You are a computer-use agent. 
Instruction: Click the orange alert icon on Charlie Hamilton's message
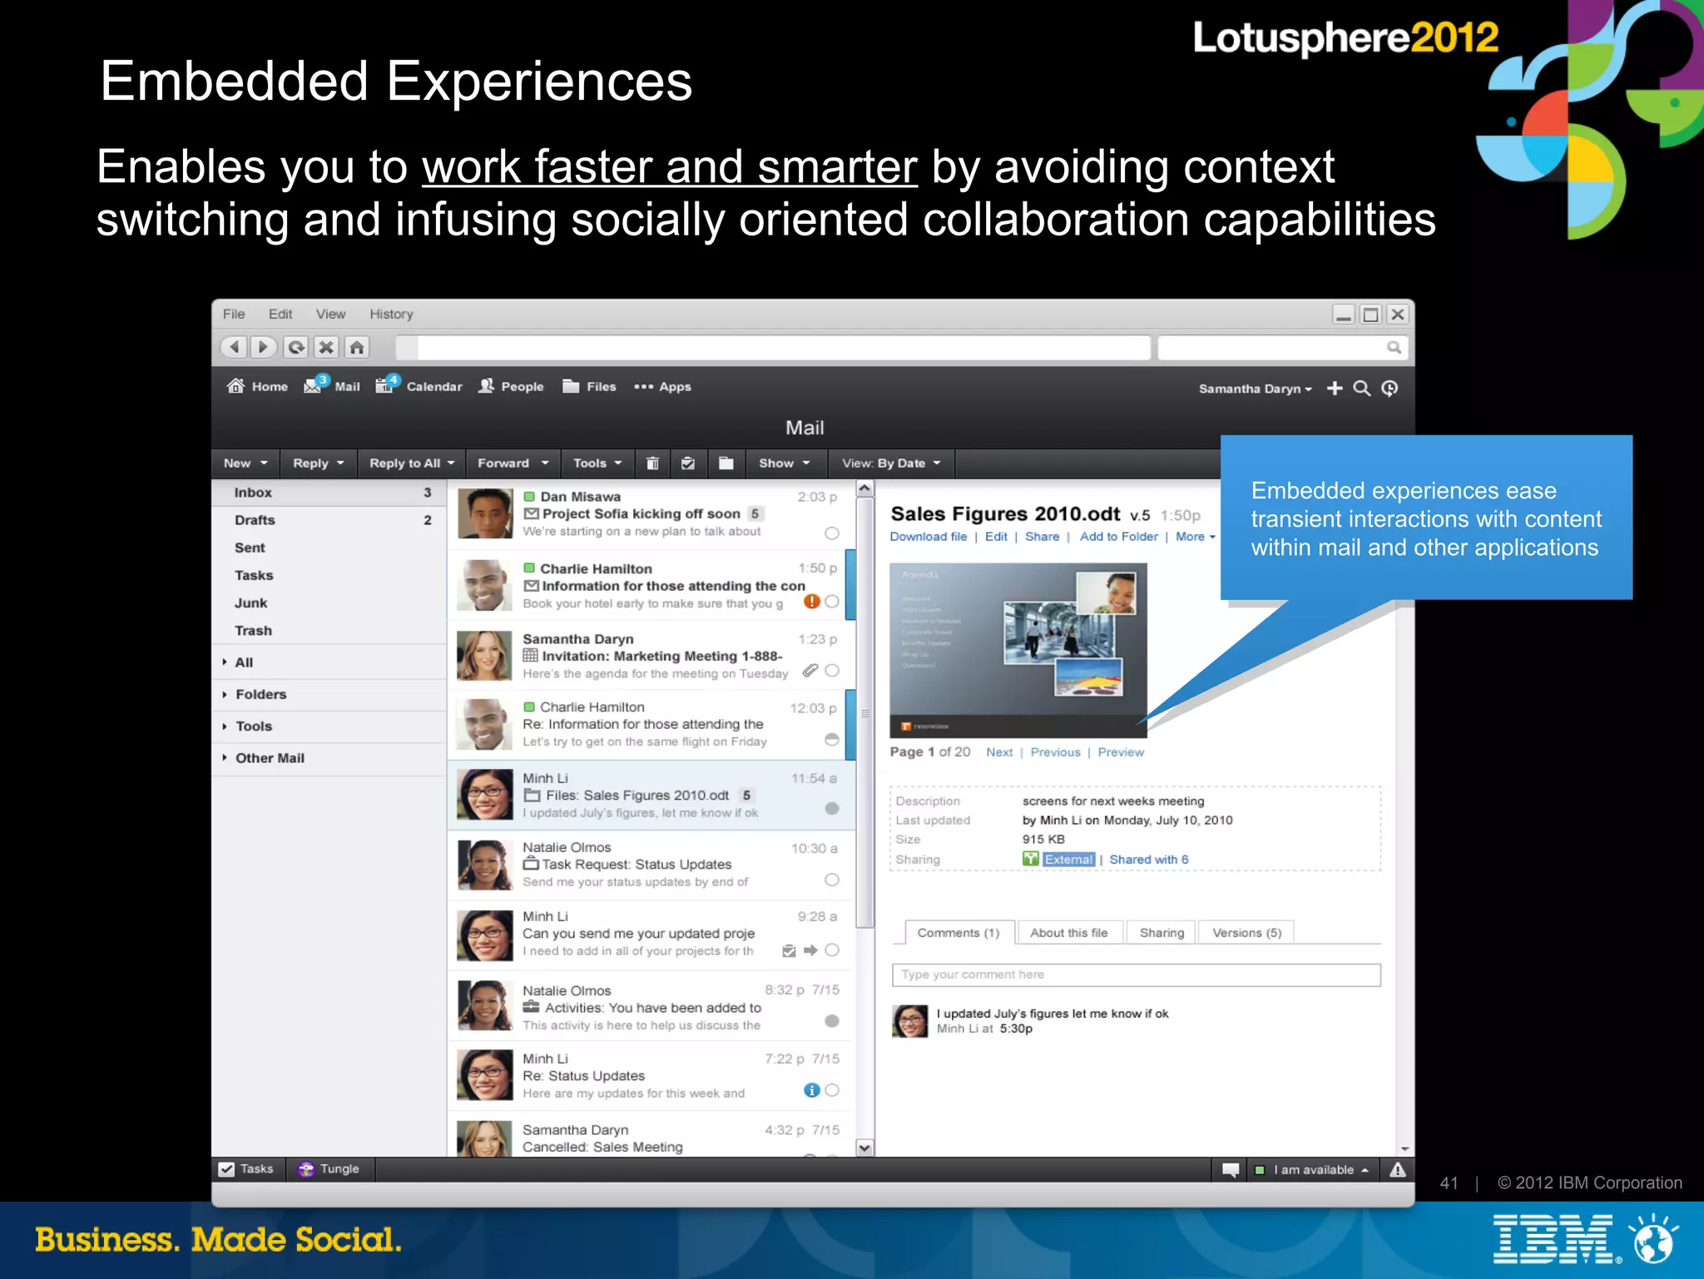pyautogui.click(x=812, y=601)
